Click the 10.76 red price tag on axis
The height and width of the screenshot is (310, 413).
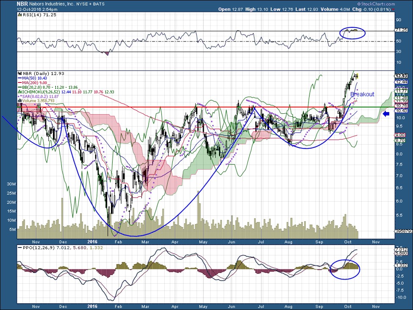coord(402,106)
